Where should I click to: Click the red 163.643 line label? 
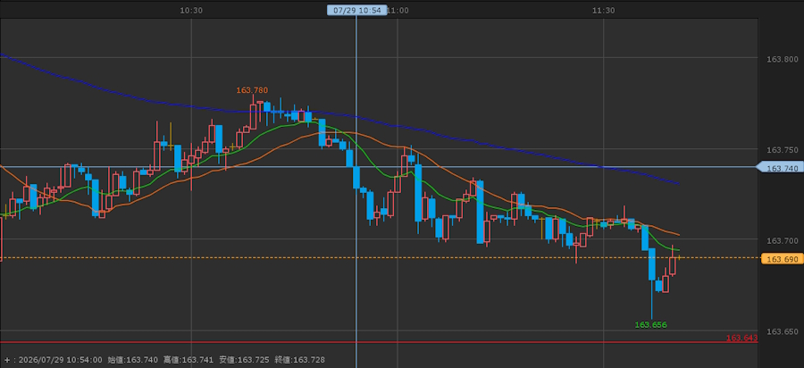[741, 338]
